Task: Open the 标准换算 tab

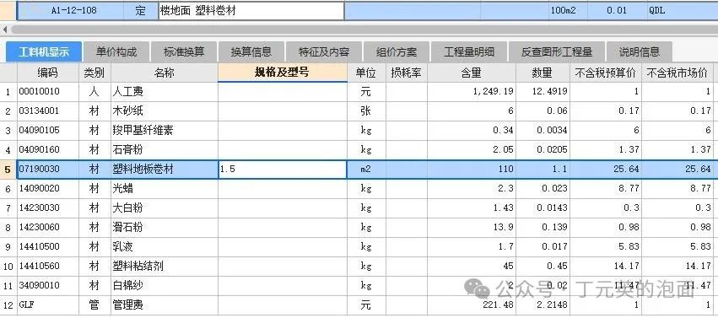Action: [x=184, y=51]
